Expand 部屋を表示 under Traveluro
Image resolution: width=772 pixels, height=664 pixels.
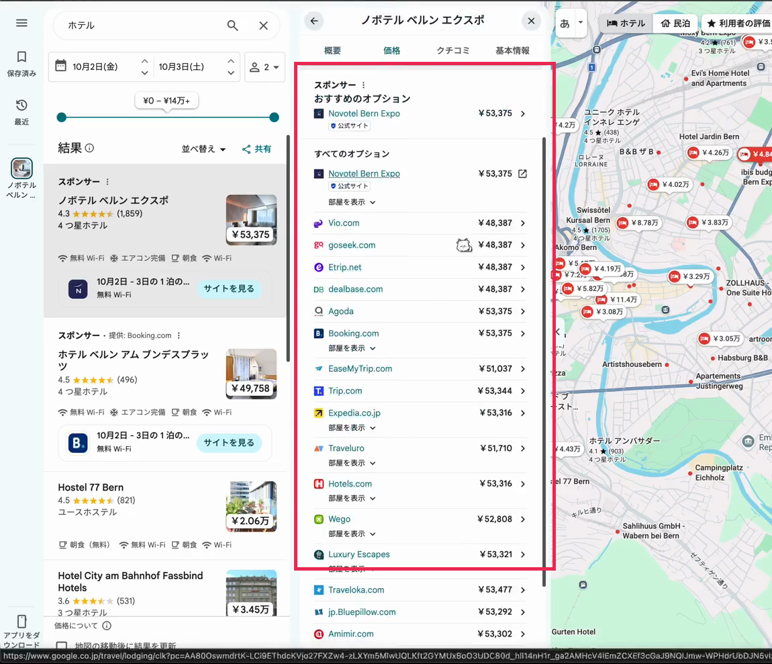coord(352,463)
